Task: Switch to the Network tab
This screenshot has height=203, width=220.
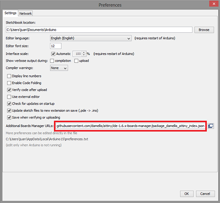Action: pos(25,14)
